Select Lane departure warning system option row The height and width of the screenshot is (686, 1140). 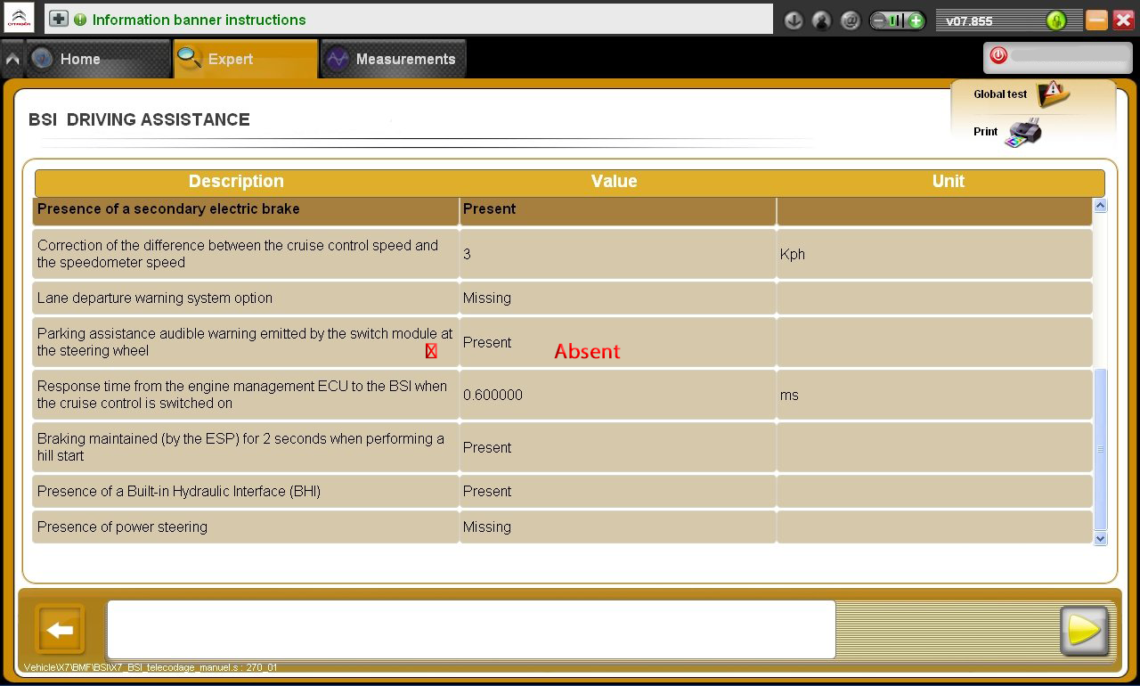[x=562, y=298]
